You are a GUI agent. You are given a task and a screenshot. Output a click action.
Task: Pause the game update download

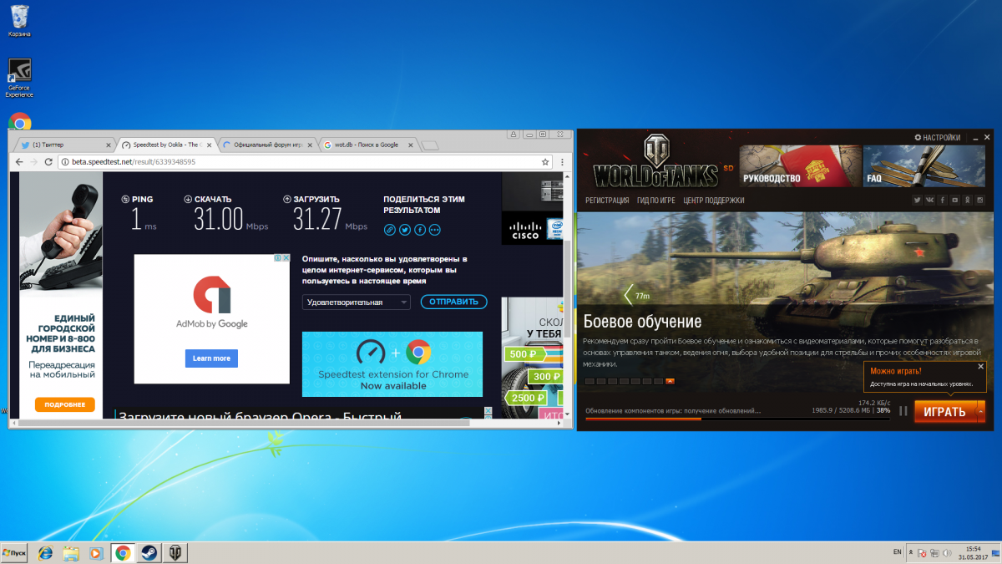coord(903,410)
